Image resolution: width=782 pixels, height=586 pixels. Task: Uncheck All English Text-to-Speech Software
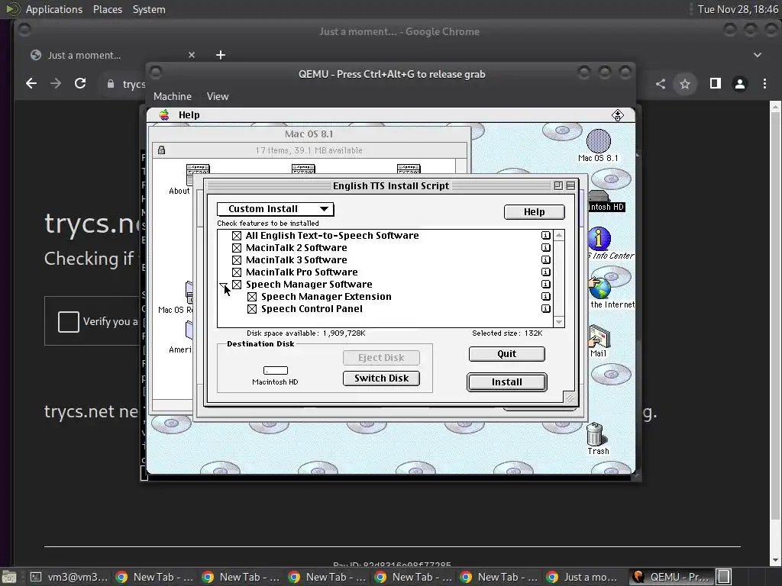click(237, 236)
